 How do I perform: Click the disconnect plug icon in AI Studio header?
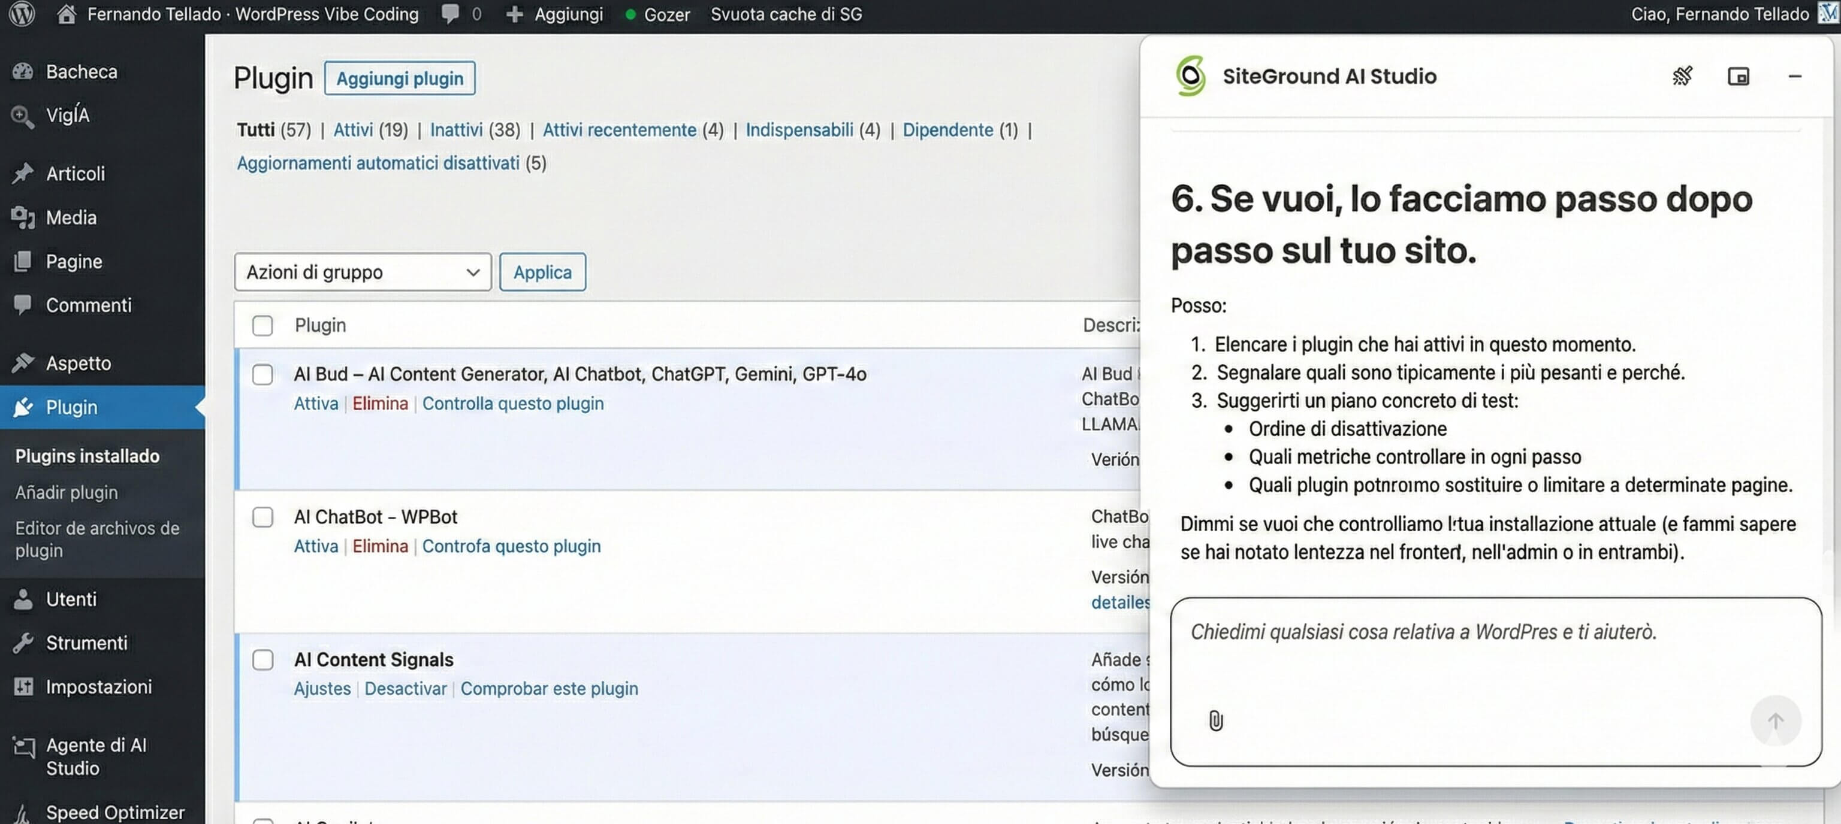click(1683, 75)
